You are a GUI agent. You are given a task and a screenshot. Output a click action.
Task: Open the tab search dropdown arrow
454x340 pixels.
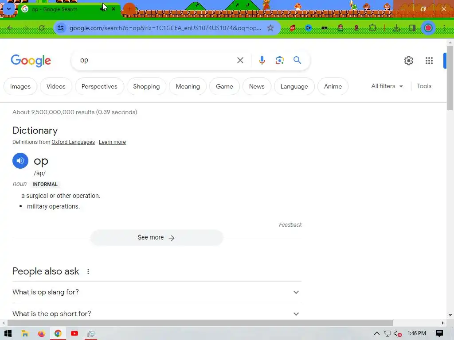[9, 9]
